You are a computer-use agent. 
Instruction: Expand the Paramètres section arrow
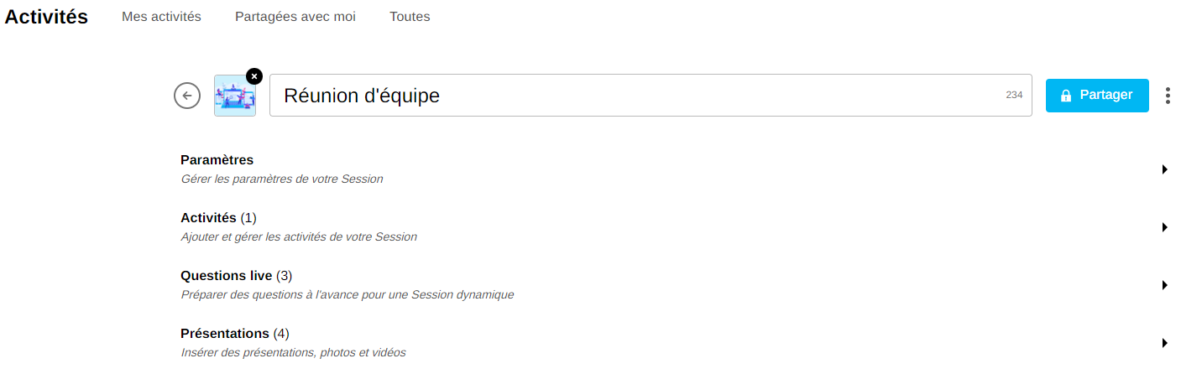[1164, 169]
